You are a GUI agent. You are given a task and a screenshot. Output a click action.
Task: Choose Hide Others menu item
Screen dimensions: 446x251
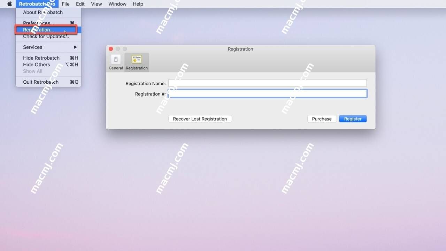point(48,64)
